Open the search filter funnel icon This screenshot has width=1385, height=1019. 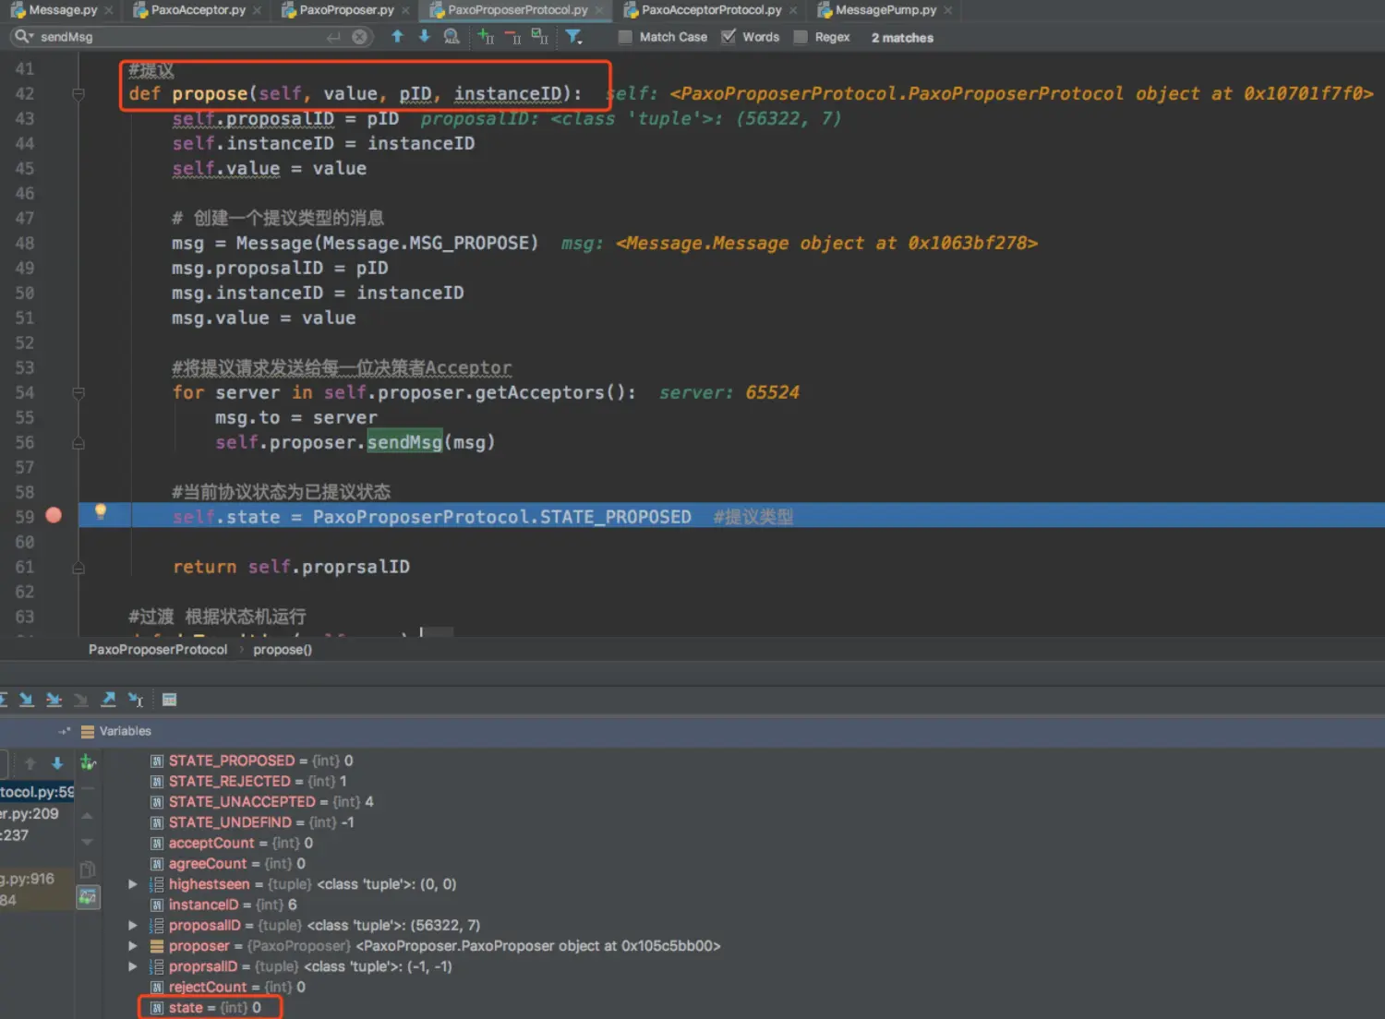[x=573, y=37]
